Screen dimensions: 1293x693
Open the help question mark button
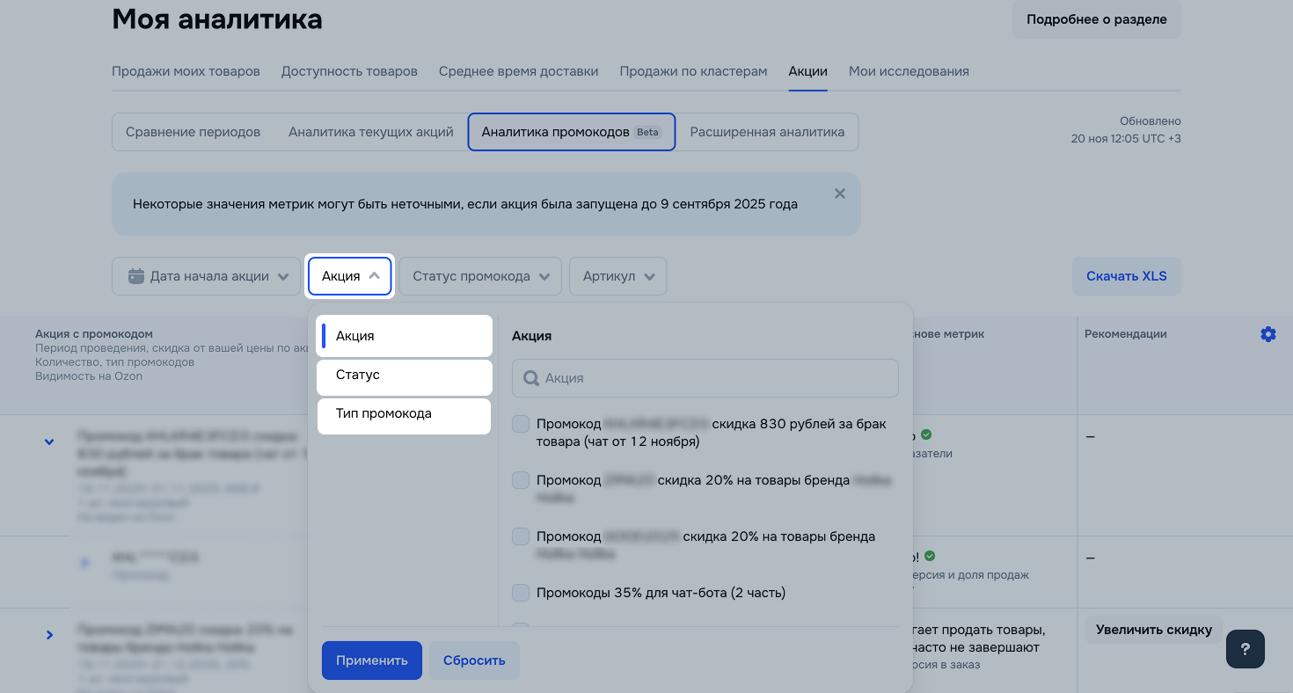1245,649
